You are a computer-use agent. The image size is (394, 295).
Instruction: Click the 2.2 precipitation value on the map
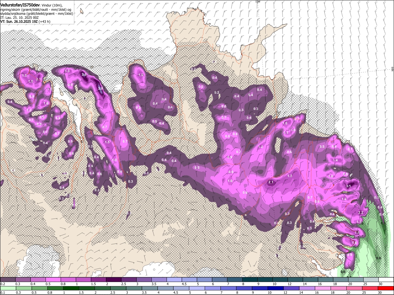(x=361, y=212)
